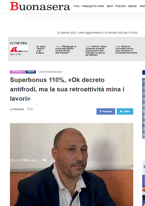This screenshot has height=206, width=145.
Task: Select the CRONACA category tag
Action: 17,72
